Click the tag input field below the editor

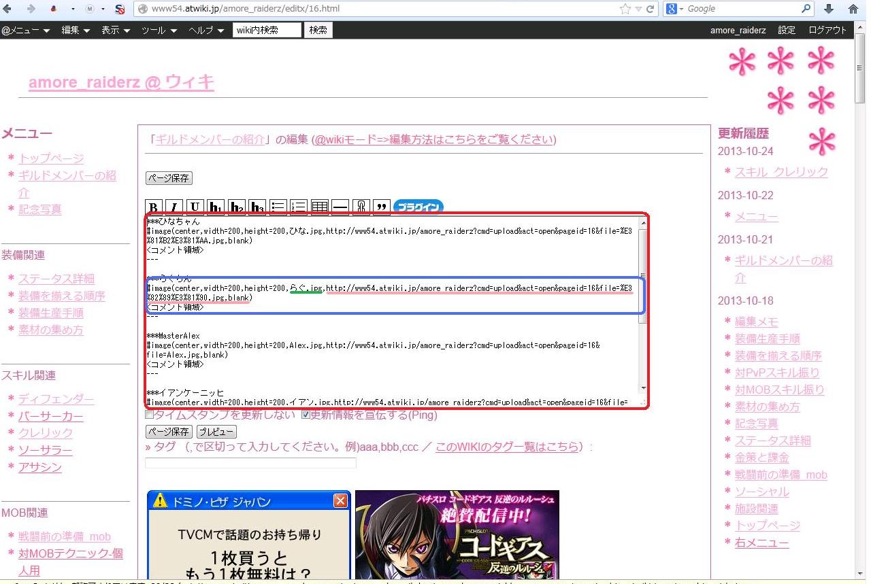(x=250, y=463)
